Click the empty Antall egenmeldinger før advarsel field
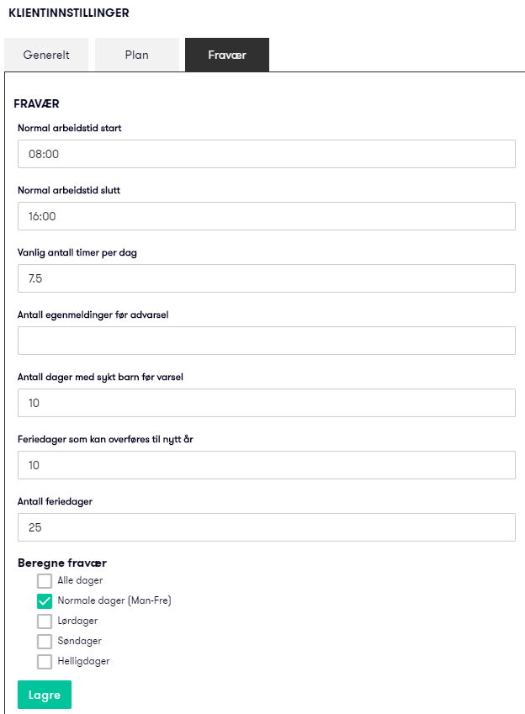 point(266,341)
